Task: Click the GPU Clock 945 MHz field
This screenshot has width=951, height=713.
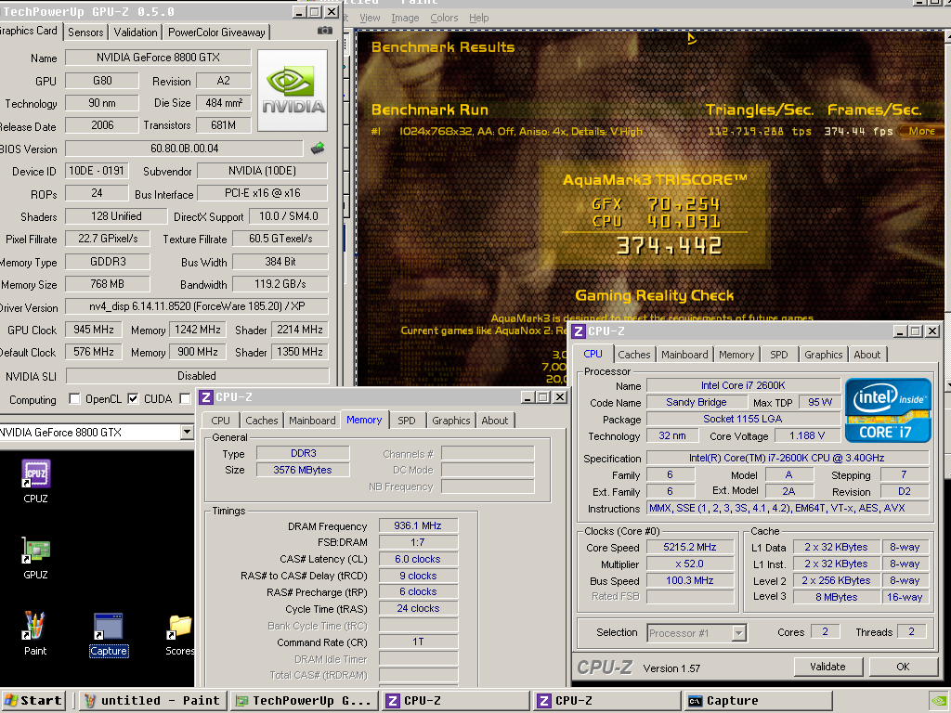Action: [94, 330]
